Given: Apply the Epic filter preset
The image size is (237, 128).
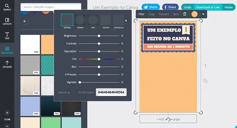Looking at the screenshot, I should tap(93, 20).
